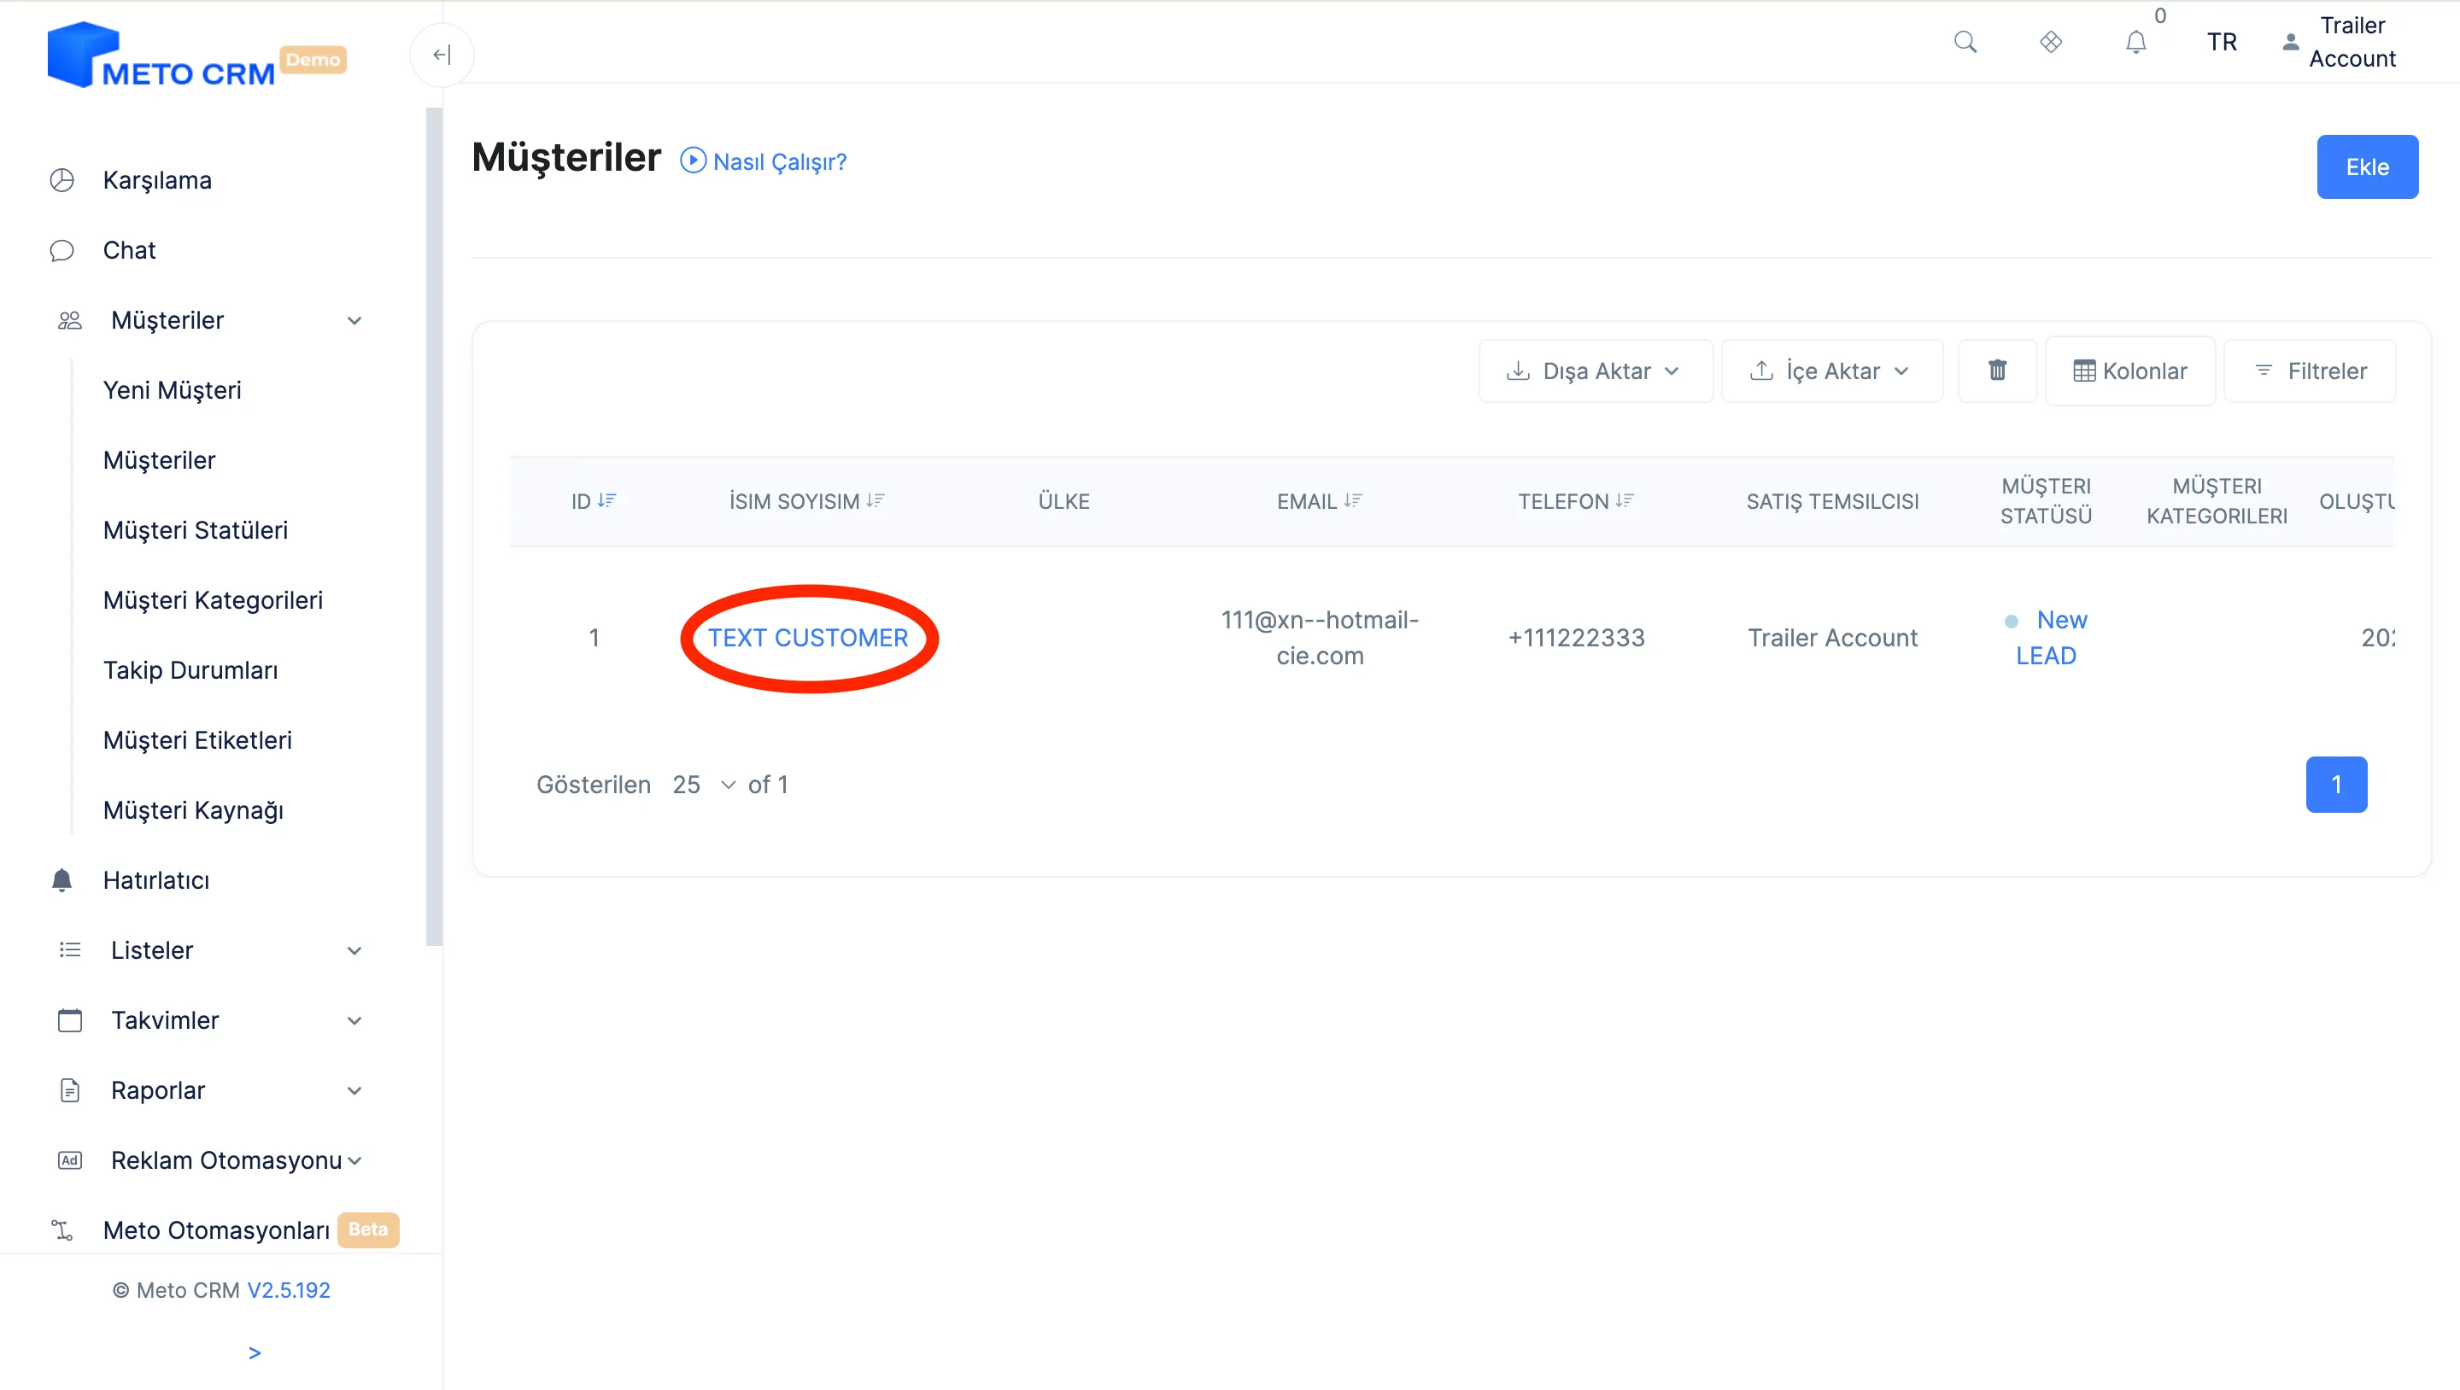Select Müşteri Statüleri in the submenu

(196, 530)
